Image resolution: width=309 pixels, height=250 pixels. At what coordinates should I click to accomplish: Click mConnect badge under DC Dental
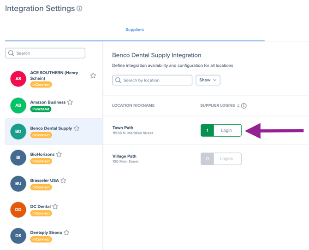pos(41,213)
